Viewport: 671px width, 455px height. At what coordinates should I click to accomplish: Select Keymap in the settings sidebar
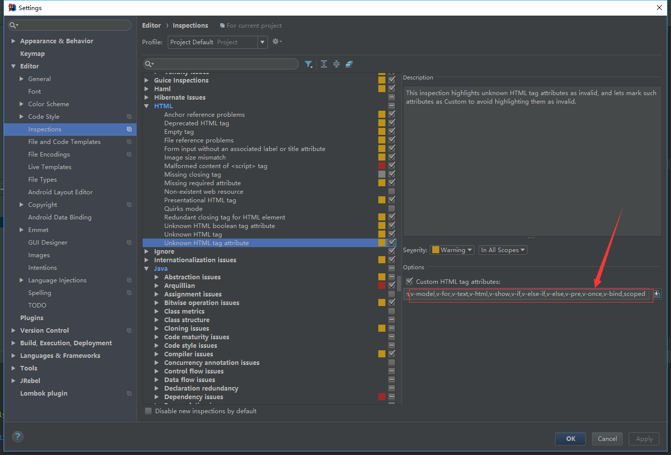tap(32, 54)
